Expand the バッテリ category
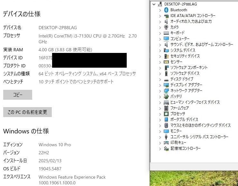 (x=160, y=97)
